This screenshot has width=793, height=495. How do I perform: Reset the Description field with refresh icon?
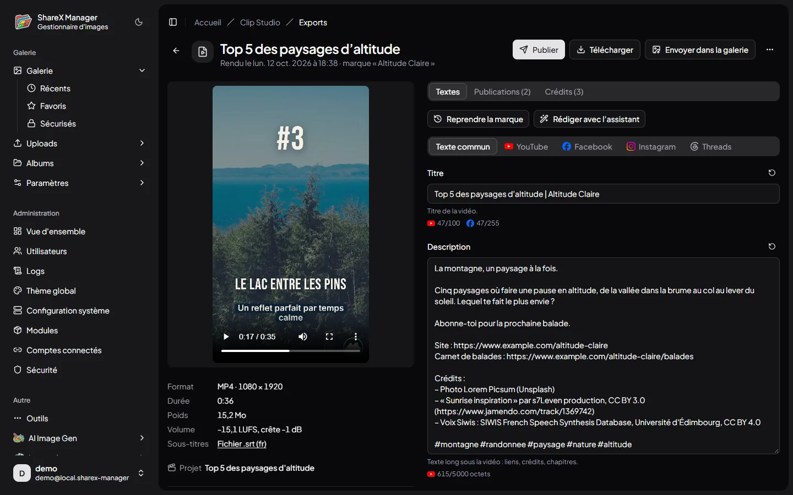click(x=772, y=246)
